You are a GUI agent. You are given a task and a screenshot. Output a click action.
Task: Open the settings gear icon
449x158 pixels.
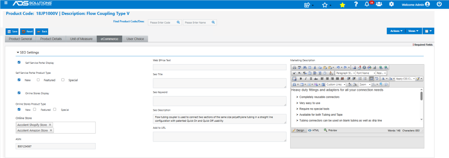click(x=392, y=4)
